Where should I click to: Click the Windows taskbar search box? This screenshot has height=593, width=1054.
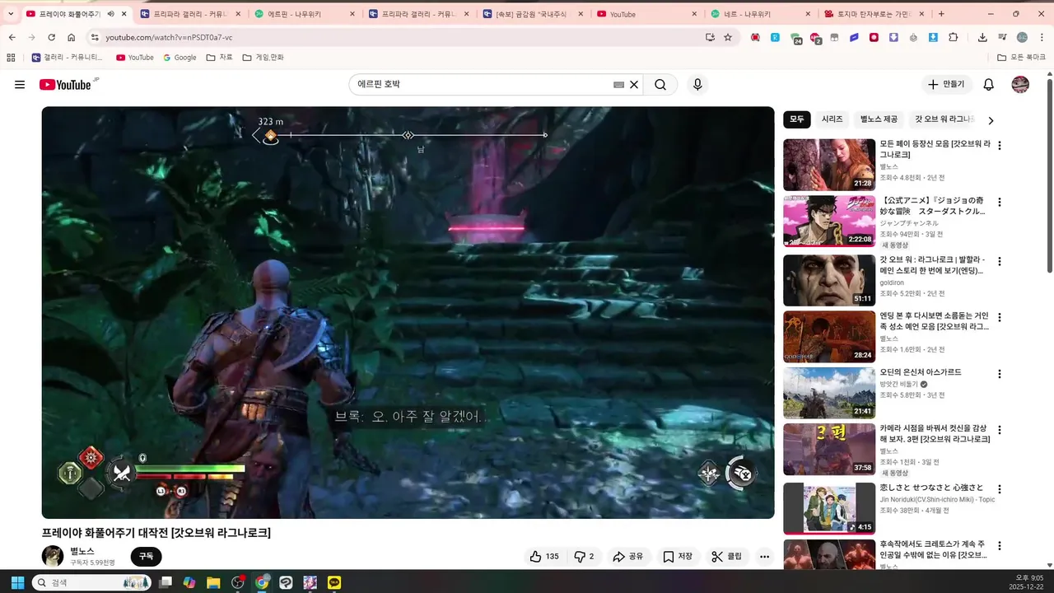91,582
